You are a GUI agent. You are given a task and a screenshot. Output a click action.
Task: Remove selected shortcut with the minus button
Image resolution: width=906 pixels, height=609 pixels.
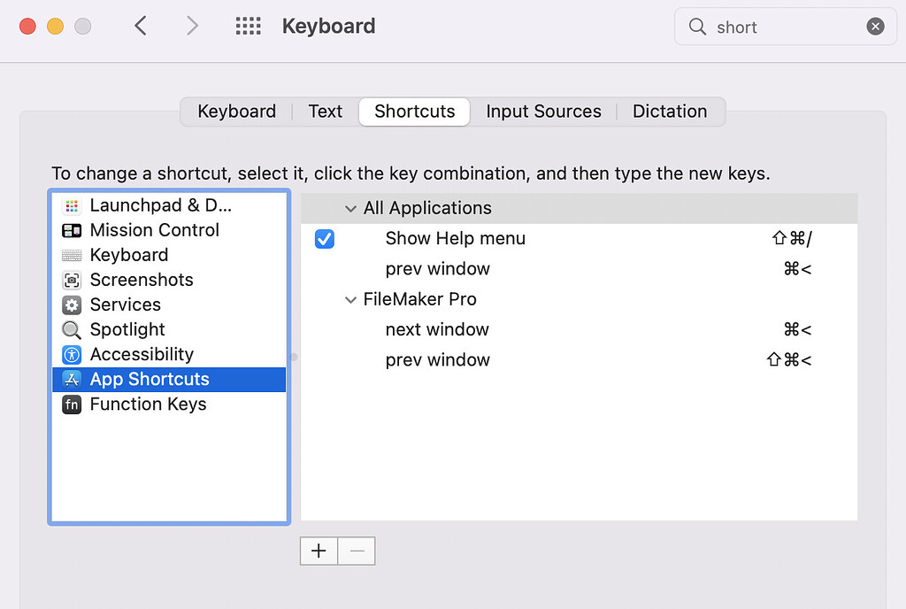pos(357,551)
